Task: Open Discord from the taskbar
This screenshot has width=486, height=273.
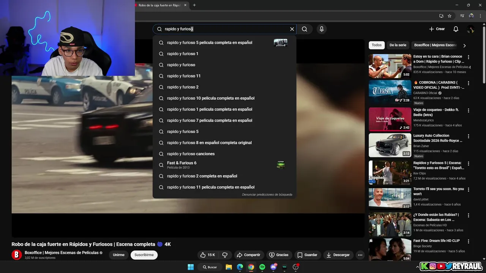Action: [x=273, y=267]
